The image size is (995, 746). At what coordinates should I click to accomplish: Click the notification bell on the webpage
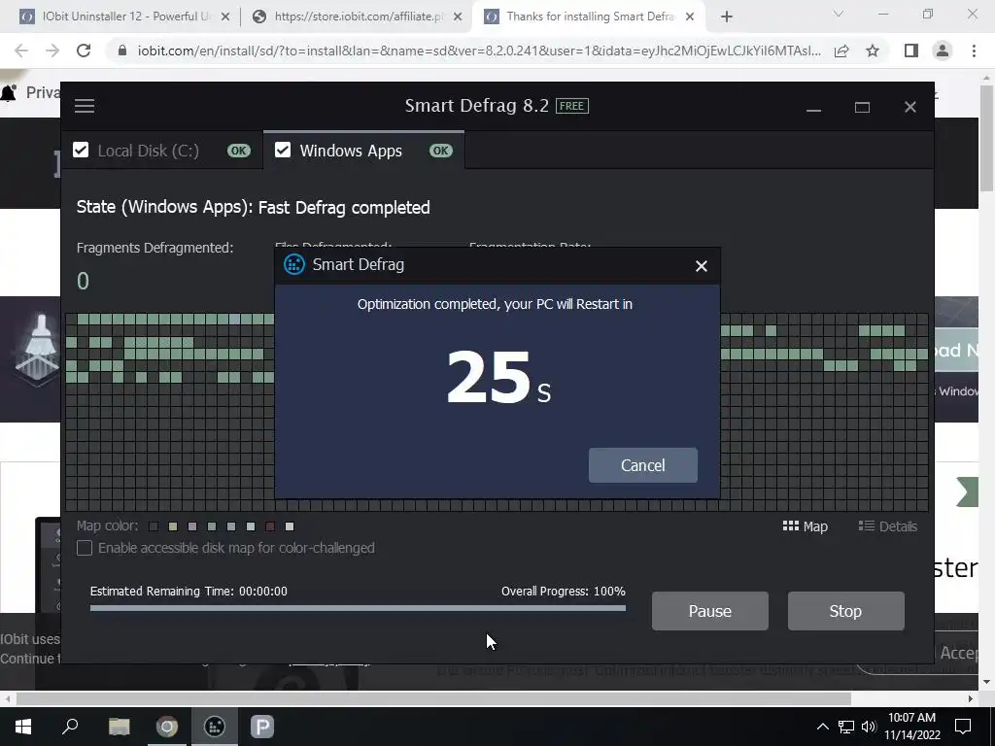(x=8, y=94)
